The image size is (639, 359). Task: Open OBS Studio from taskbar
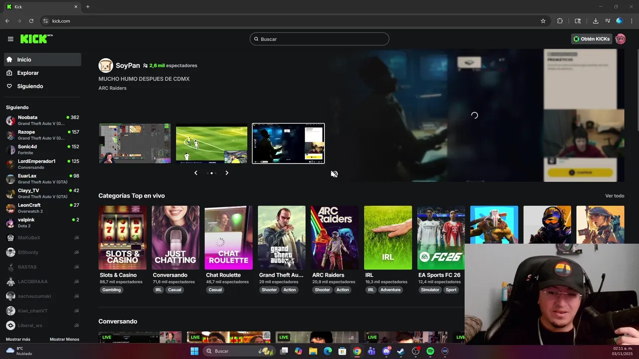pyautogui.click(x=415, y=351)
